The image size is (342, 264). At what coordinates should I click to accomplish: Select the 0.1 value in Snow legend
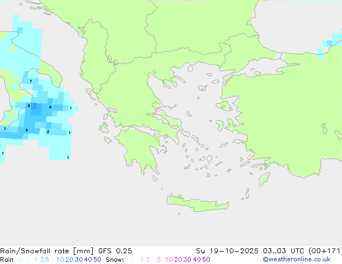click(x=129, y=260)
